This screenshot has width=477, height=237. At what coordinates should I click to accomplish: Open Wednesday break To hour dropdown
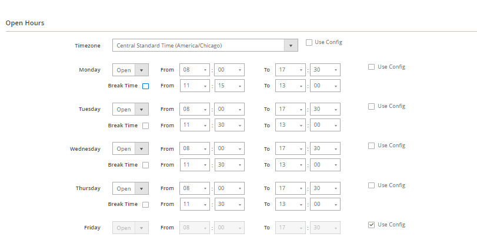point(291,165)
